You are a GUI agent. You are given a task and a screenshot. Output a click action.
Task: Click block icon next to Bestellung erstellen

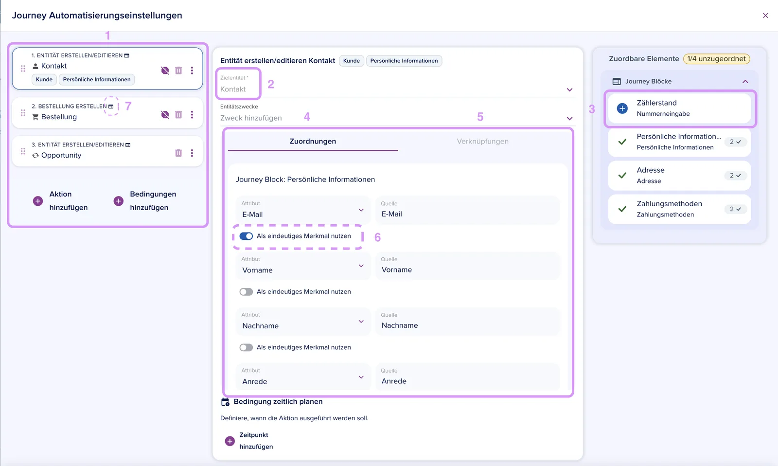(111, 107)
